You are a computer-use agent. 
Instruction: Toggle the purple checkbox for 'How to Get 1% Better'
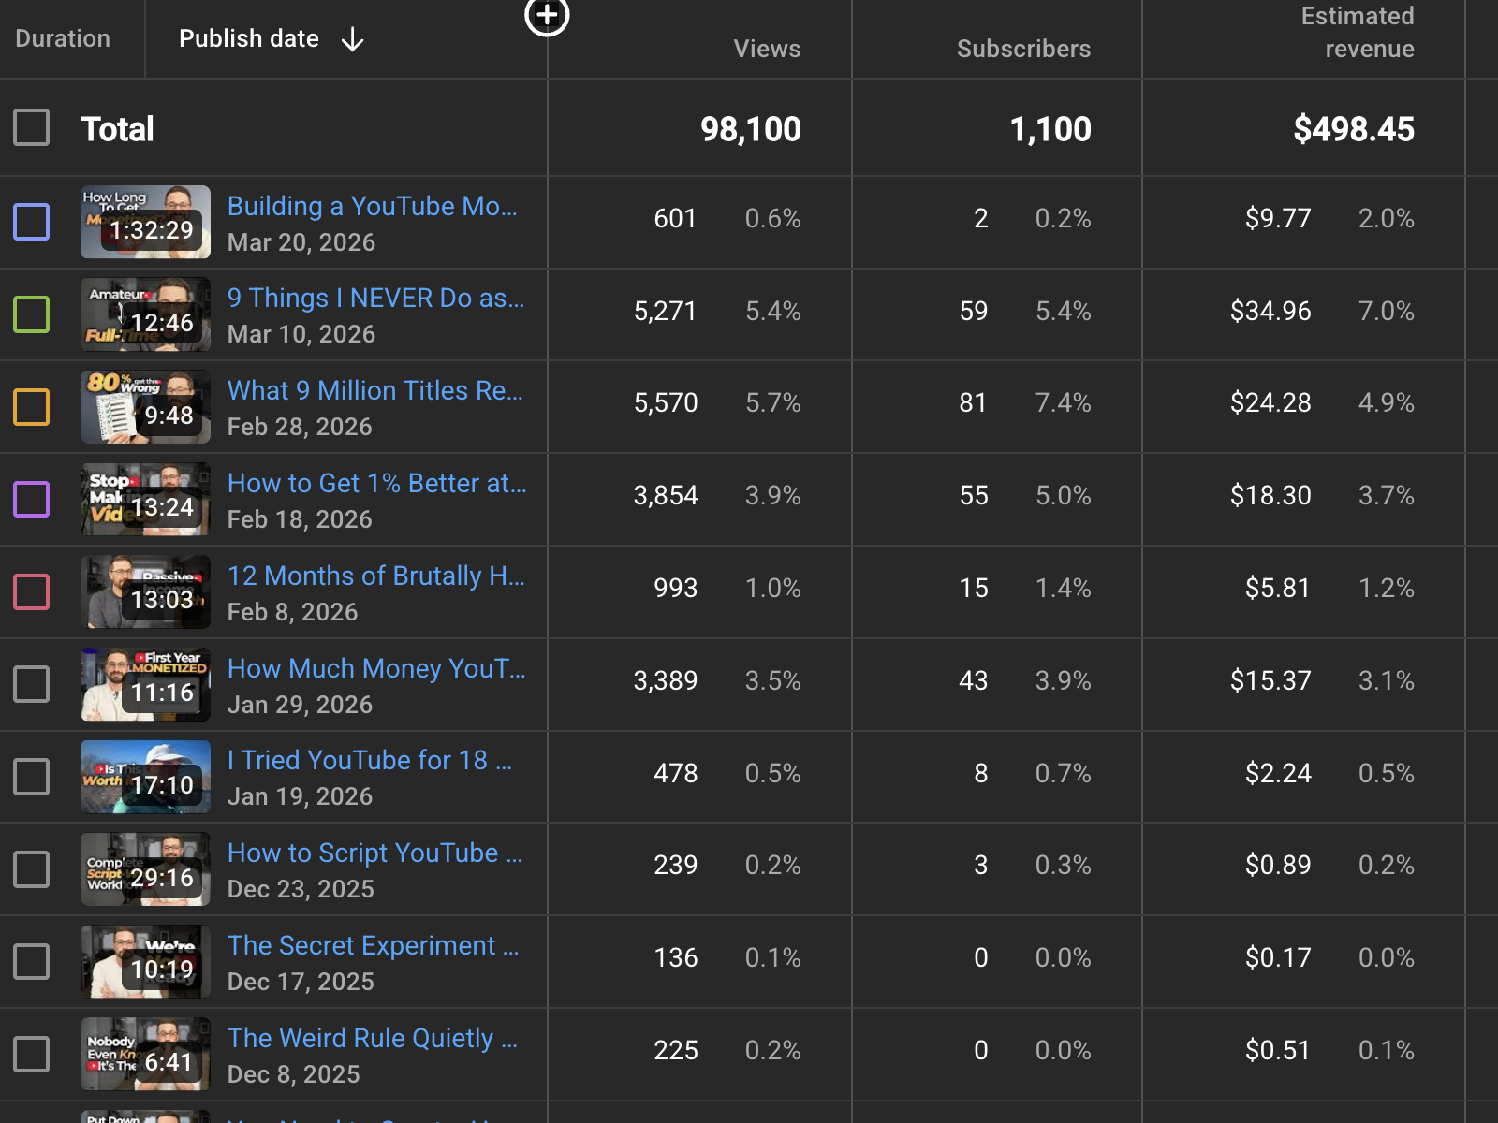[31, 499]
